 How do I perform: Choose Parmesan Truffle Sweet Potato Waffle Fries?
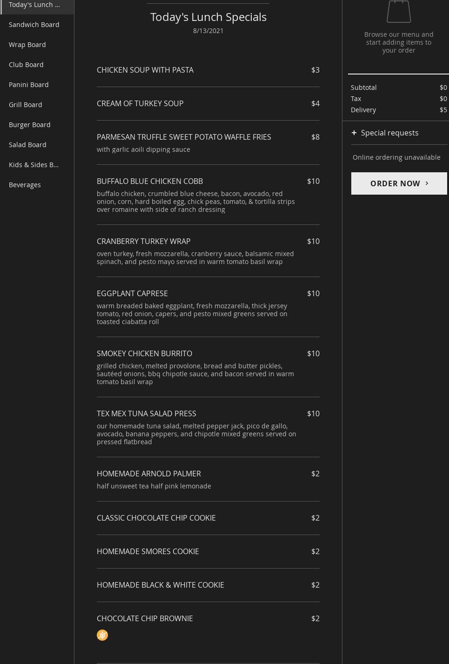point(184,137)
